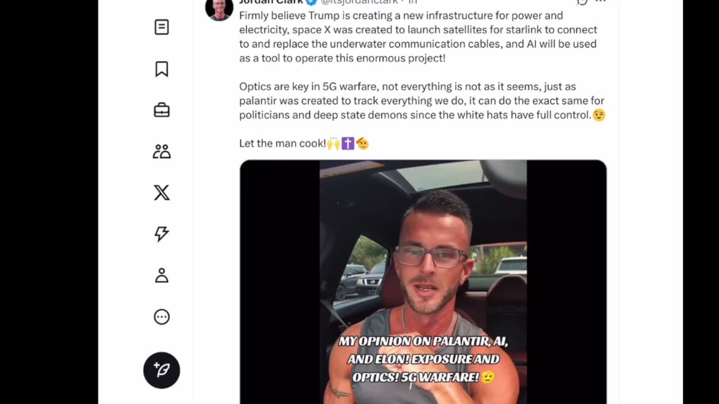
Task: Click the left black margin of video
Action: tap(280, 282)
